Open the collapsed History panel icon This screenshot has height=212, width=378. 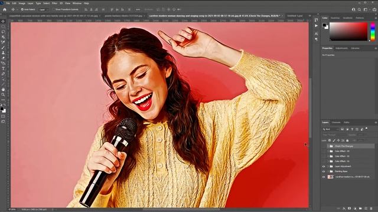coord(316,20)
